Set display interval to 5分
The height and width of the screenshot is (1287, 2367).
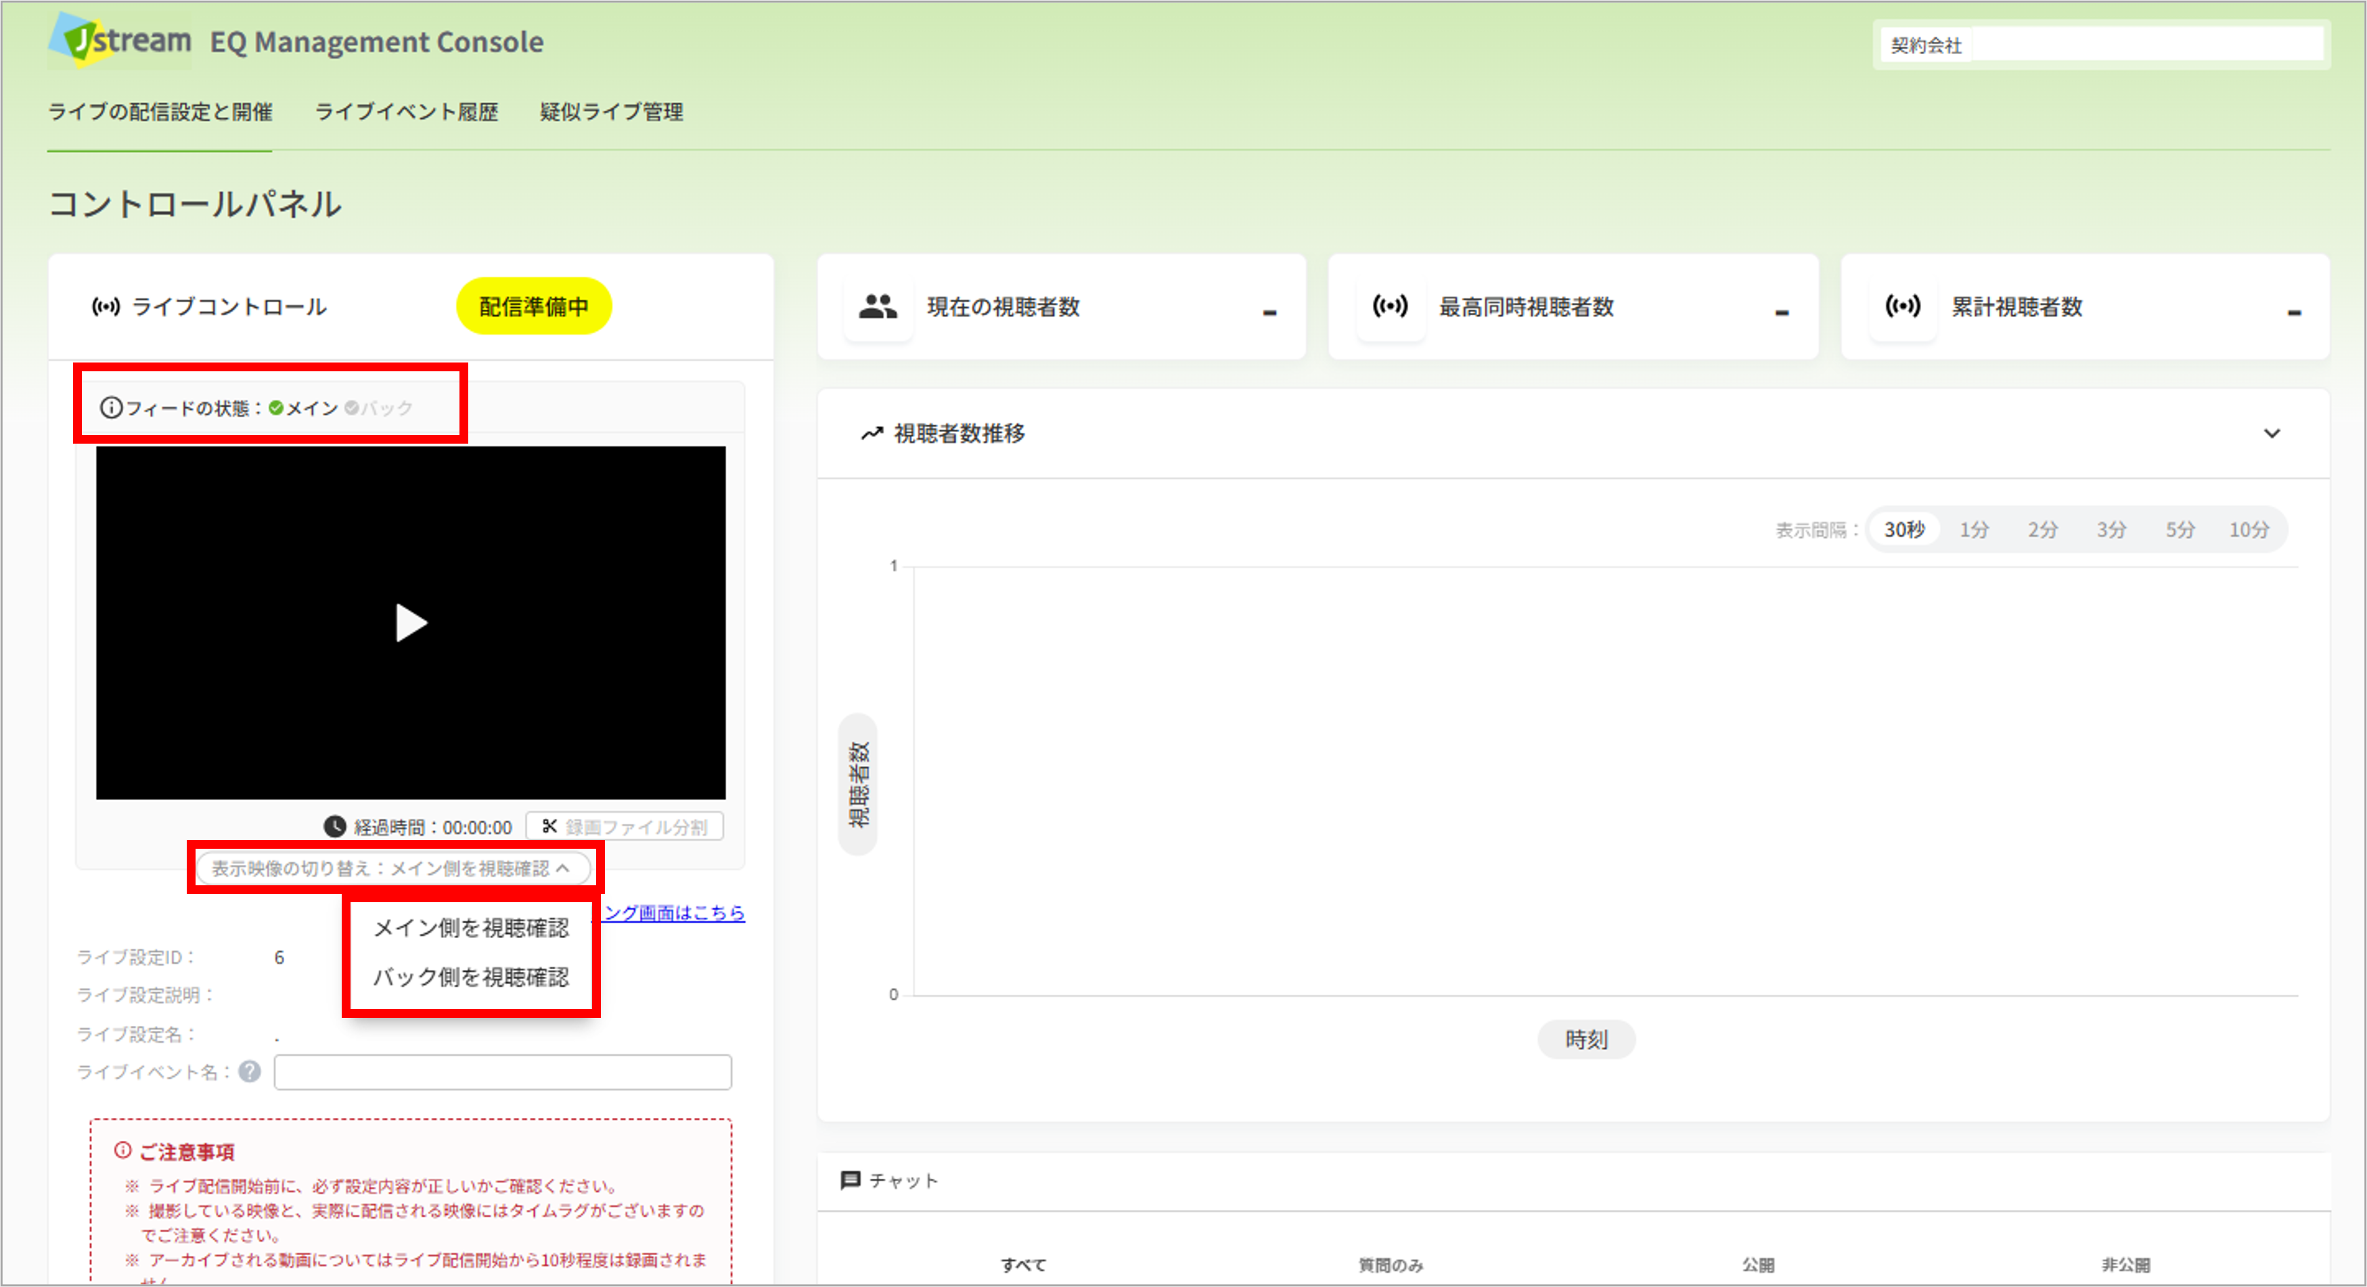pos(2180,529)
